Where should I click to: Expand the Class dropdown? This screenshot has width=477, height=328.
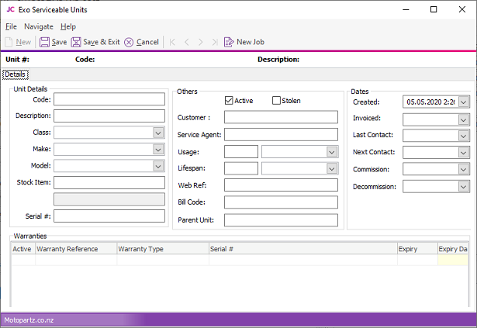coord(158,133)
